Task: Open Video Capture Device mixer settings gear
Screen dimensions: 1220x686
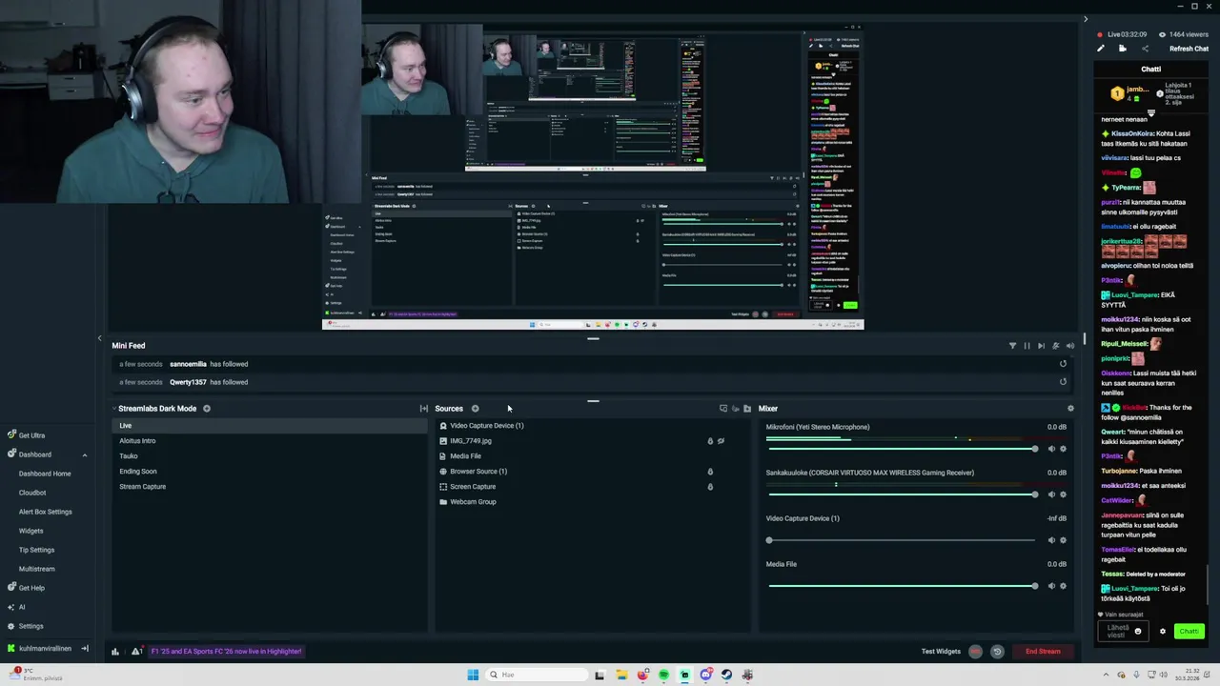Action: (x=1064, y=540)
